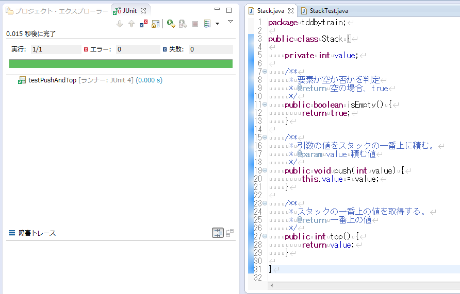This screenshot has width=460, height=294.
Task: Go to the next failed test
Action: pos(120,24)
